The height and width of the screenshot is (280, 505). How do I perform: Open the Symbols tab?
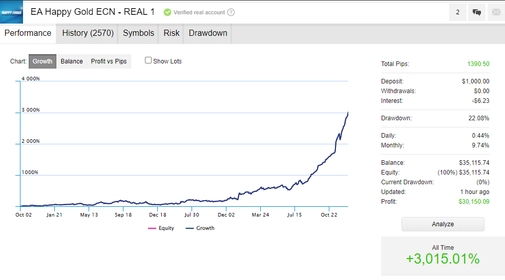tap(138, 33)
